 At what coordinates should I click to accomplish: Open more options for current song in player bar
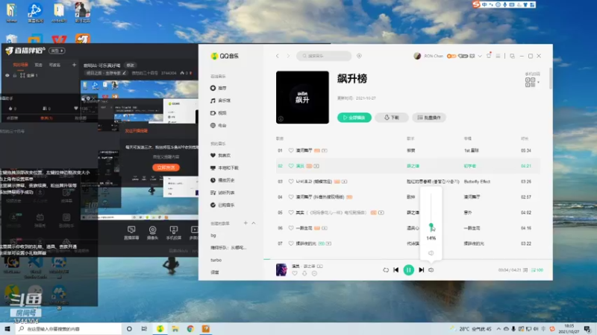314,273
